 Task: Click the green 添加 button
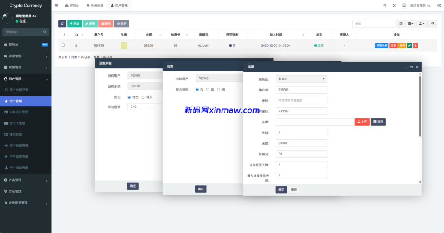(x=75, y=23)
